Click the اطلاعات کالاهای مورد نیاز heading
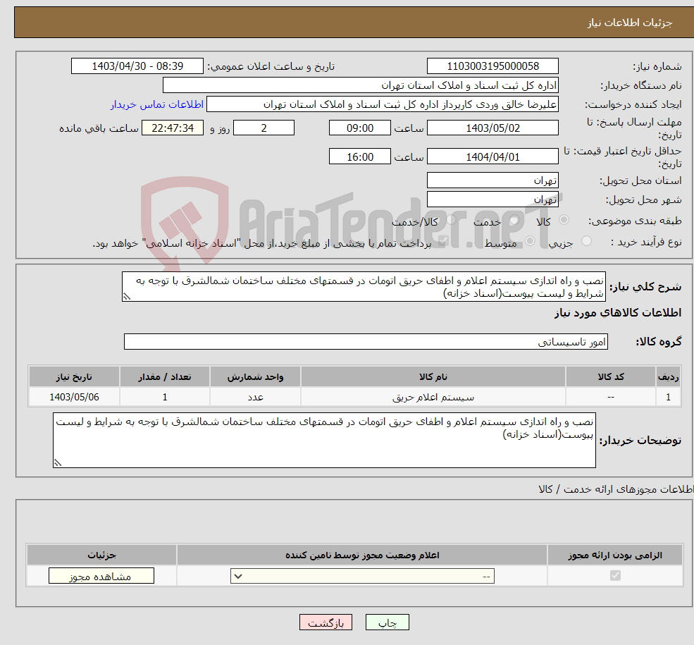The height and width of the screenshot is (645, 694). 618,313
